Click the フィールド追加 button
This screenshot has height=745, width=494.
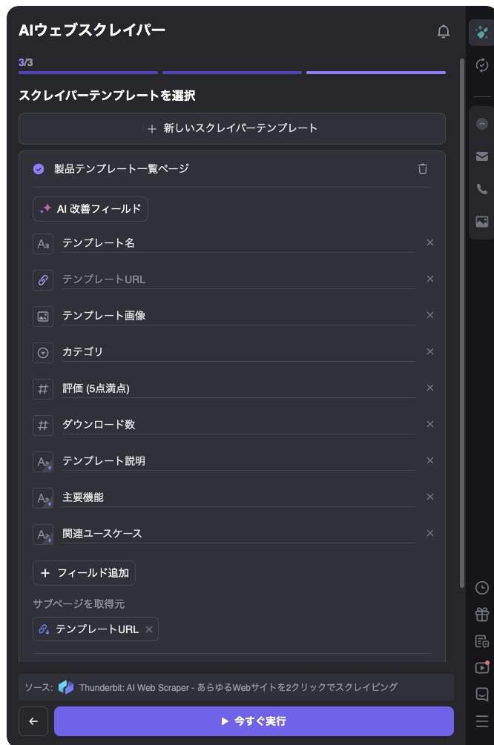click(x=85, y=573)
